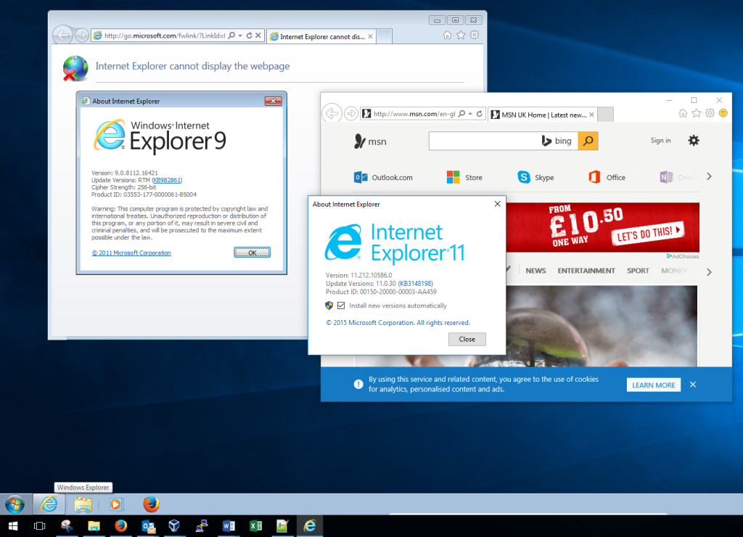Open Excel from the taskbar
The height and width of the screenshot is (537, 743).
255,525
